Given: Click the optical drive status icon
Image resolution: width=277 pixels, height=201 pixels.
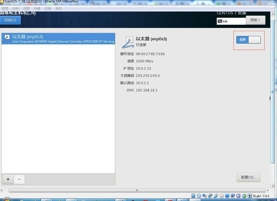Looking at the screenshot, I should pyautogui.click(x=199, y=196).
